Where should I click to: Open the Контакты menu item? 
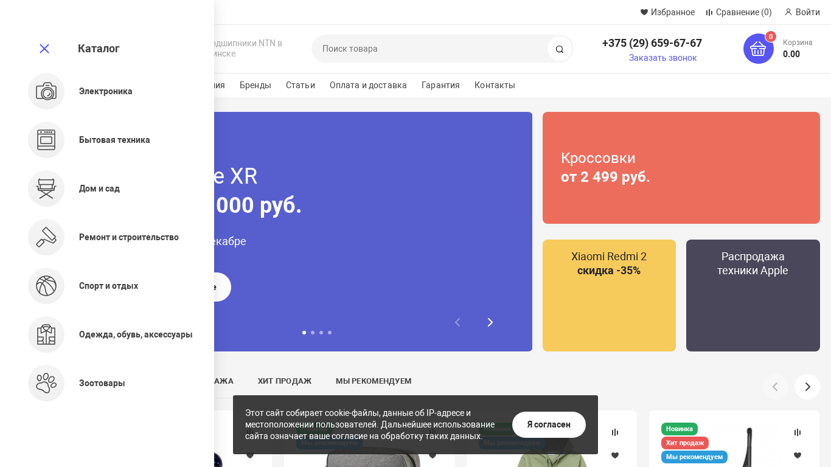tap(495, 85)
